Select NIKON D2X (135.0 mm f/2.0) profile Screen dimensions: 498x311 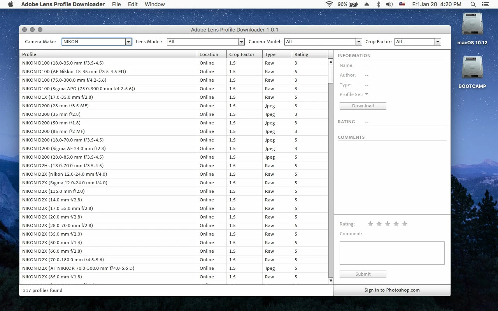(x=174, y=191)
